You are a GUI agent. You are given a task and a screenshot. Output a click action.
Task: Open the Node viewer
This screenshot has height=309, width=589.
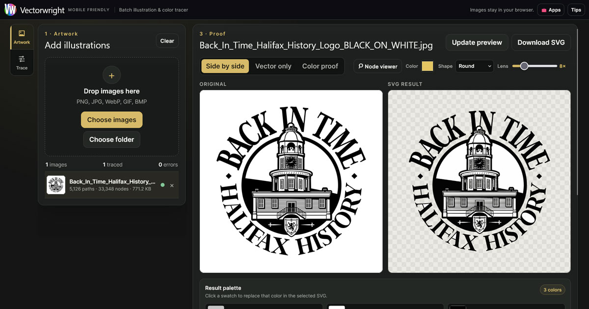pyautogui.click(x=378, y=66)
